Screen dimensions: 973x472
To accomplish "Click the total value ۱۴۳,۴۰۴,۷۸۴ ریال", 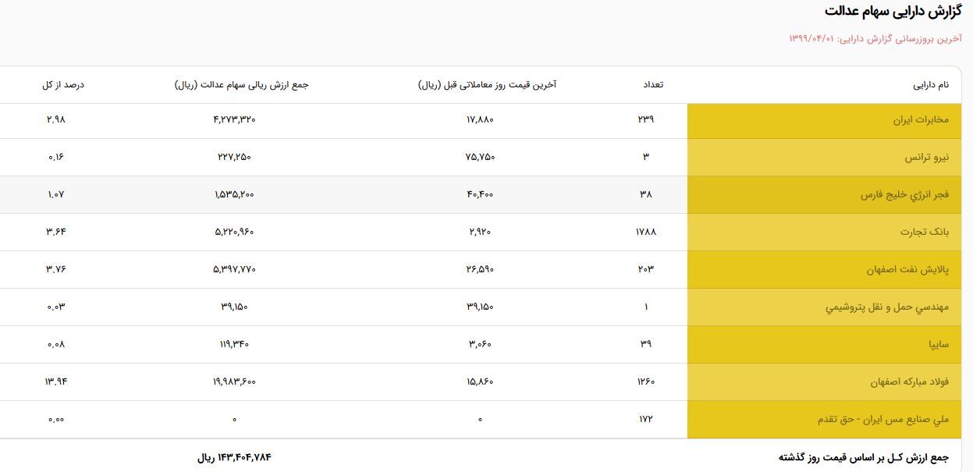I will point(234,457).
